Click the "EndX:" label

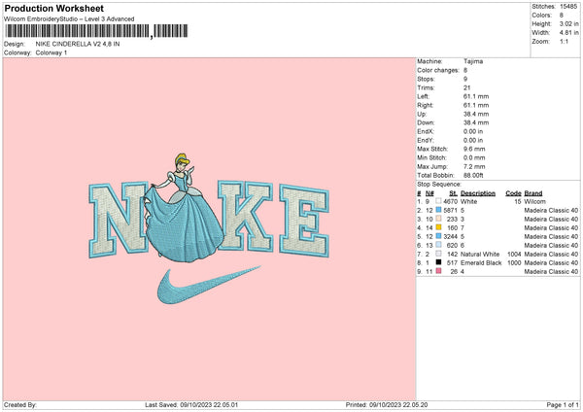[426, 131]
